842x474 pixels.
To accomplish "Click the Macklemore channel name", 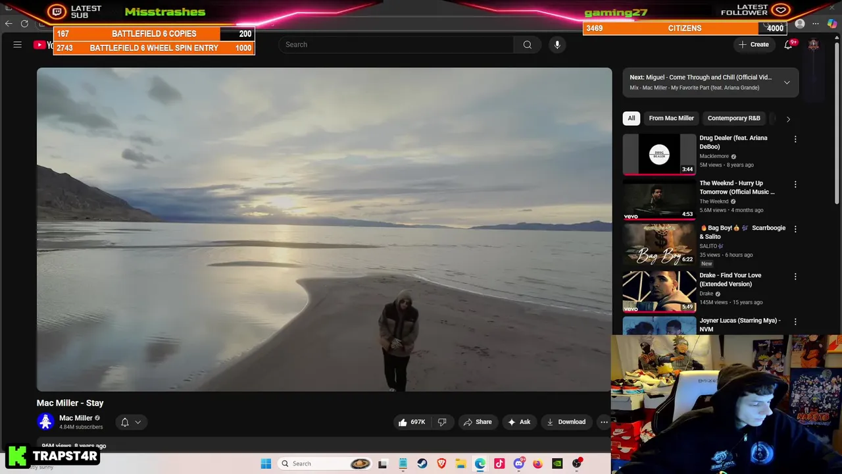I will pyautogui.click(x=714, y=157).
